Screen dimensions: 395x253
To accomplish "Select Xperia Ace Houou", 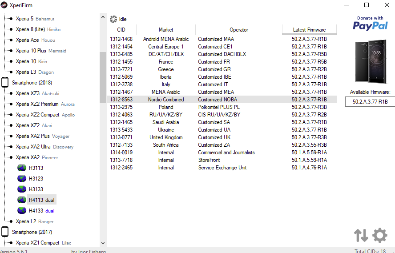I will (x=35, y=40).
